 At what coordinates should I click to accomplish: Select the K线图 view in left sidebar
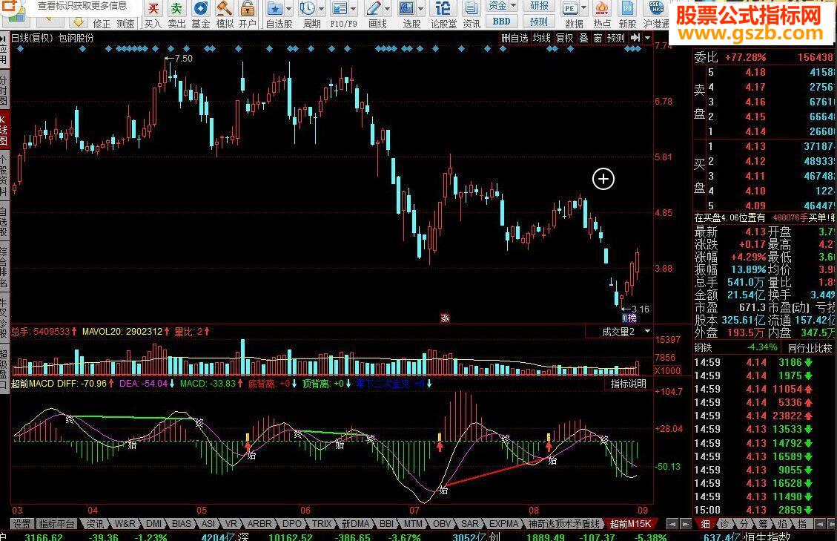click(x=4, y=131)
